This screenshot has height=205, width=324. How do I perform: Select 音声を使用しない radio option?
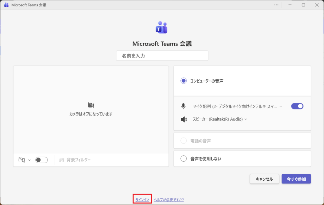tap(184, 159)
